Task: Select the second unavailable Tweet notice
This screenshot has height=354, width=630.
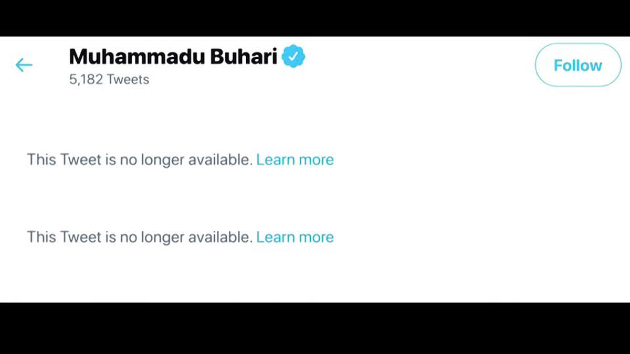Action: click(140, 237)
